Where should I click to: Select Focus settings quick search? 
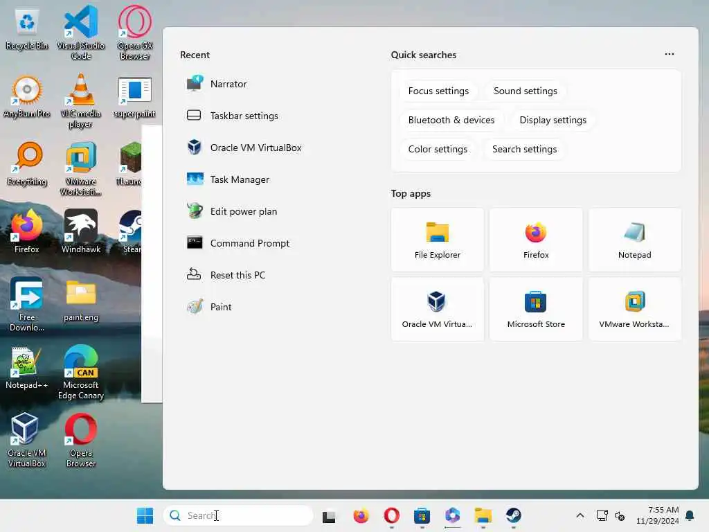click(438, 91)
